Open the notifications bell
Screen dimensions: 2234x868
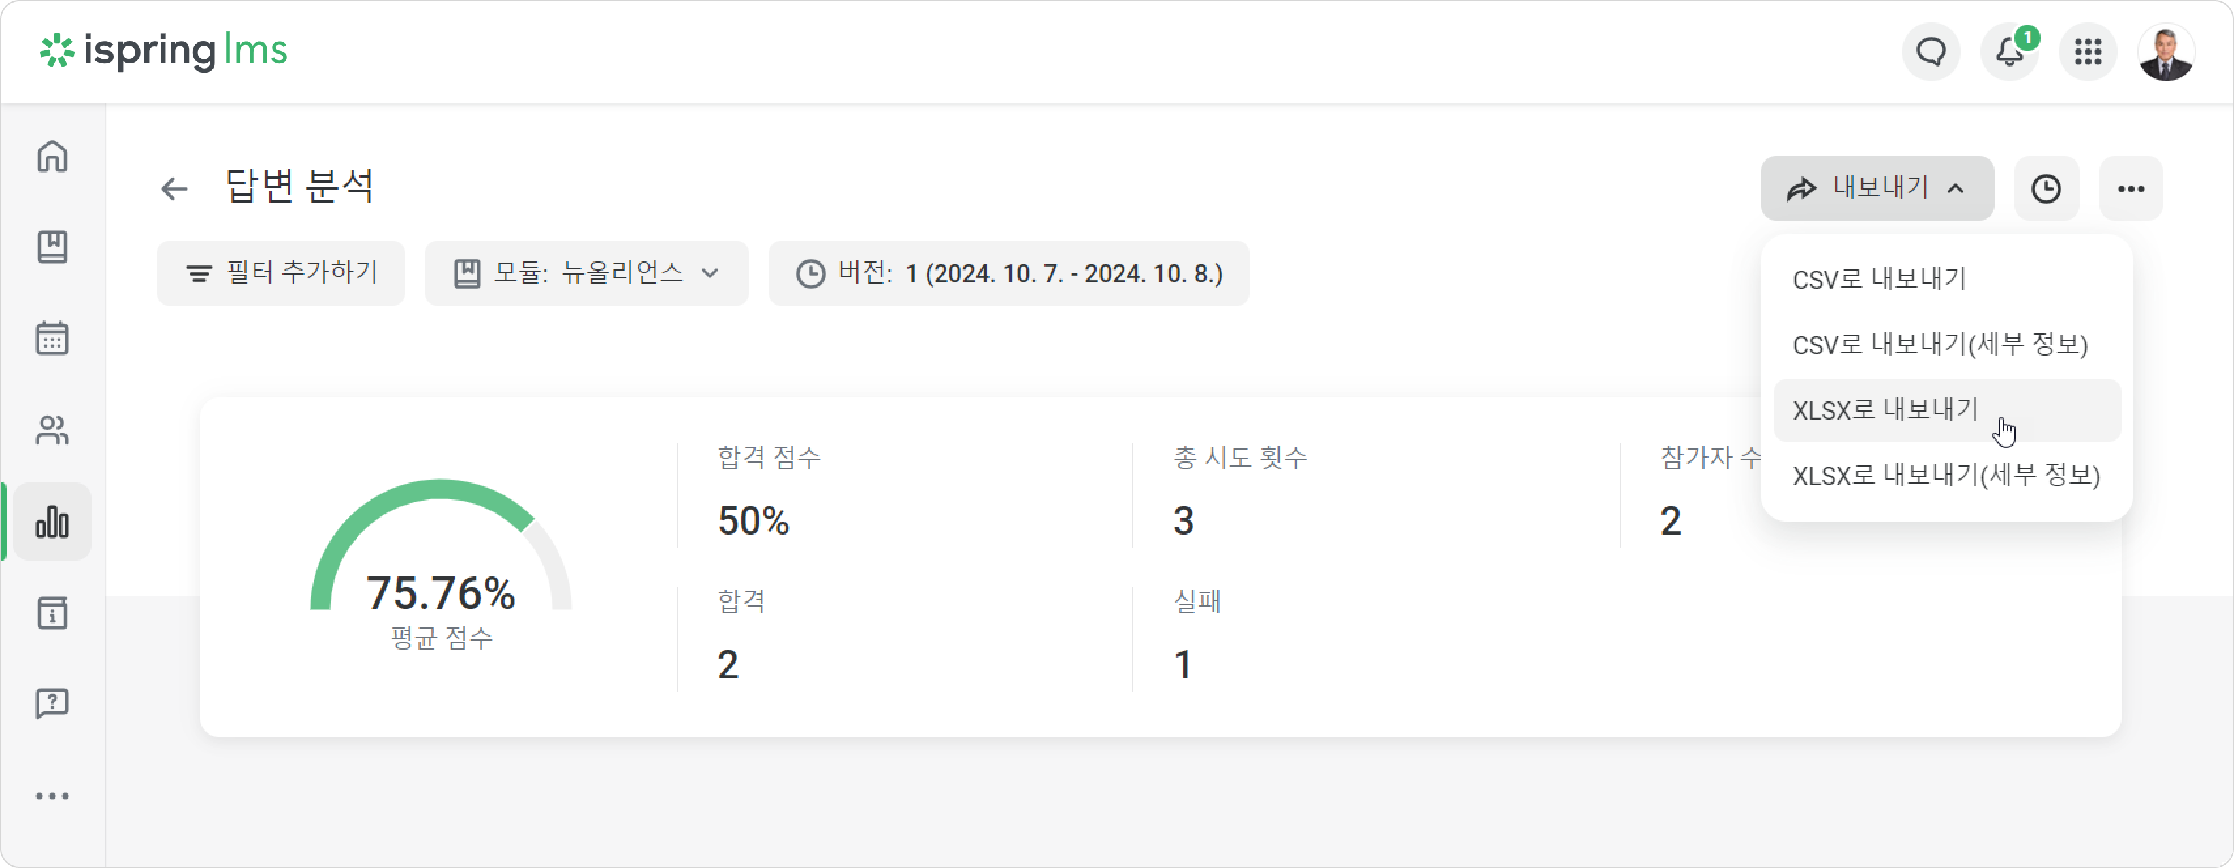(2009, 52)
